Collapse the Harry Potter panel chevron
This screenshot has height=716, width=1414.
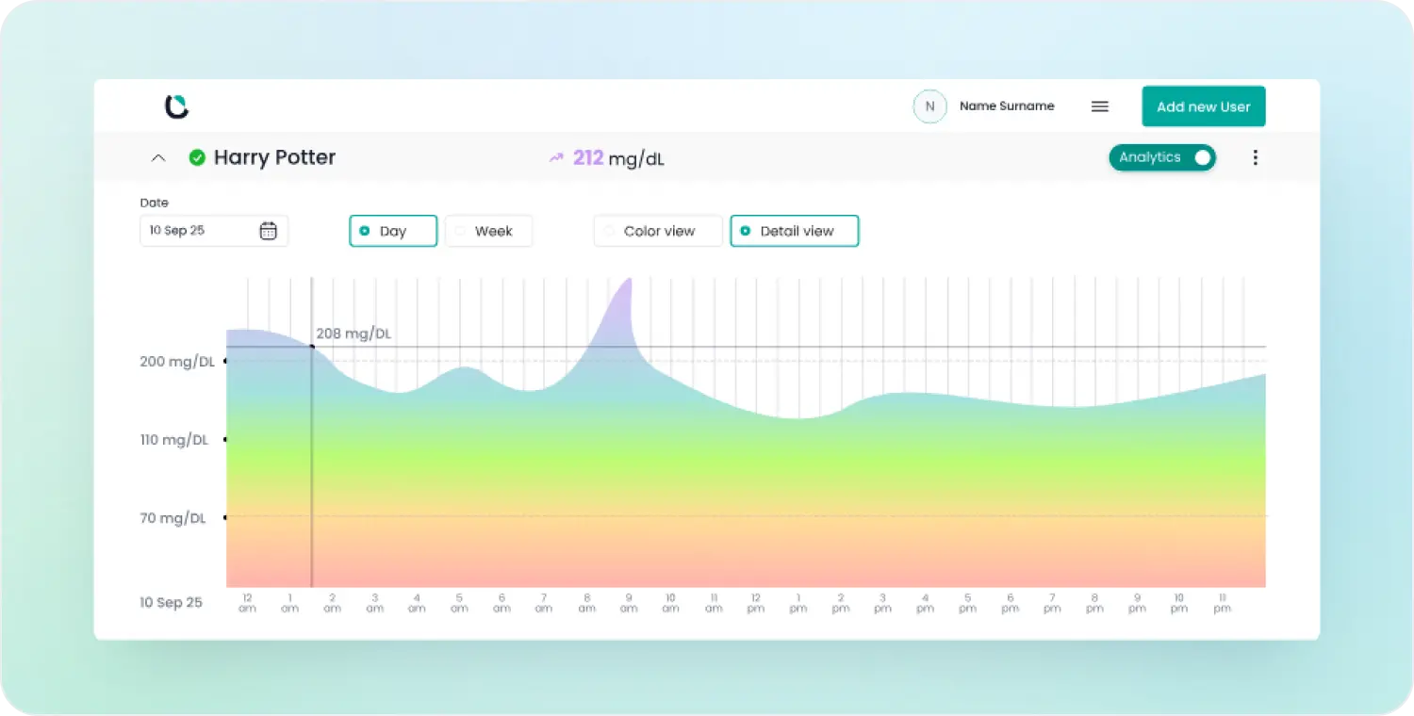coord(158,158)
